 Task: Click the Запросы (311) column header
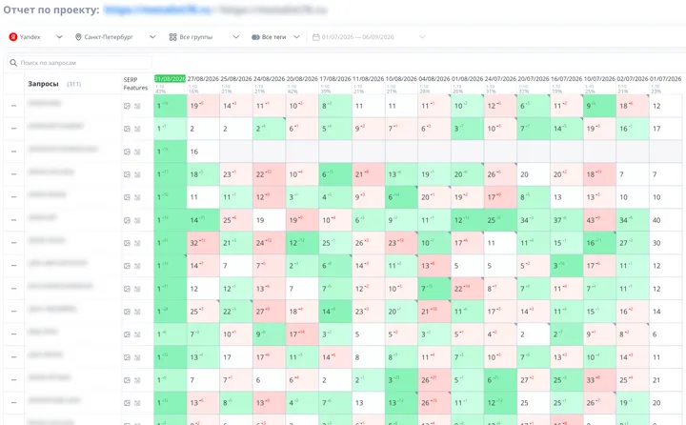(x=54, y=84)
